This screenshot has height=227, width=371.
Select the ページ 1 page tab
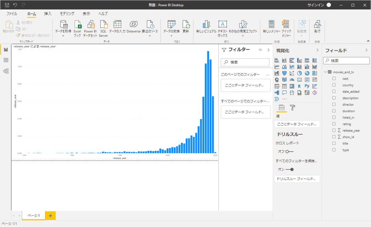34,216
